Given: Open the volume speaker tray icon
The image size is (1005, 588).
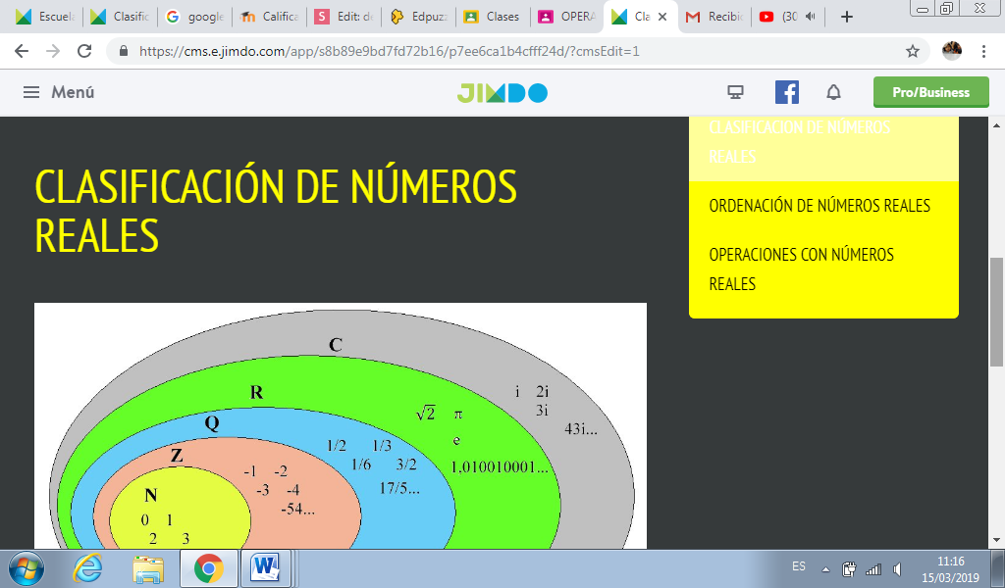Looking at the screenshot, I should click(897, 568).
